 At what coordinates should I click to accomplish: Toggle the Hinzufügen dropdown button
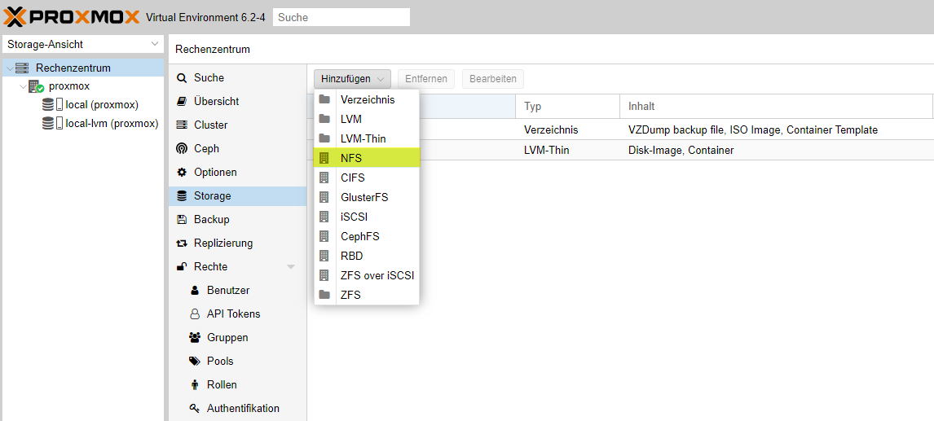(352, 79)
